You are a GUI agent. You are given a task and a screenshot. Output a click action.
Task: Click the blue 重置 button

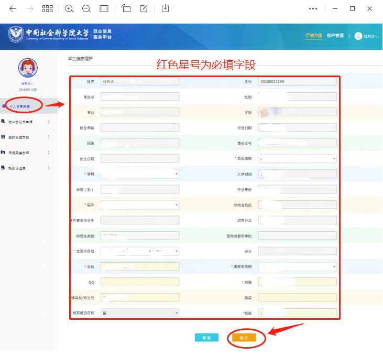[x=206, y=338]
